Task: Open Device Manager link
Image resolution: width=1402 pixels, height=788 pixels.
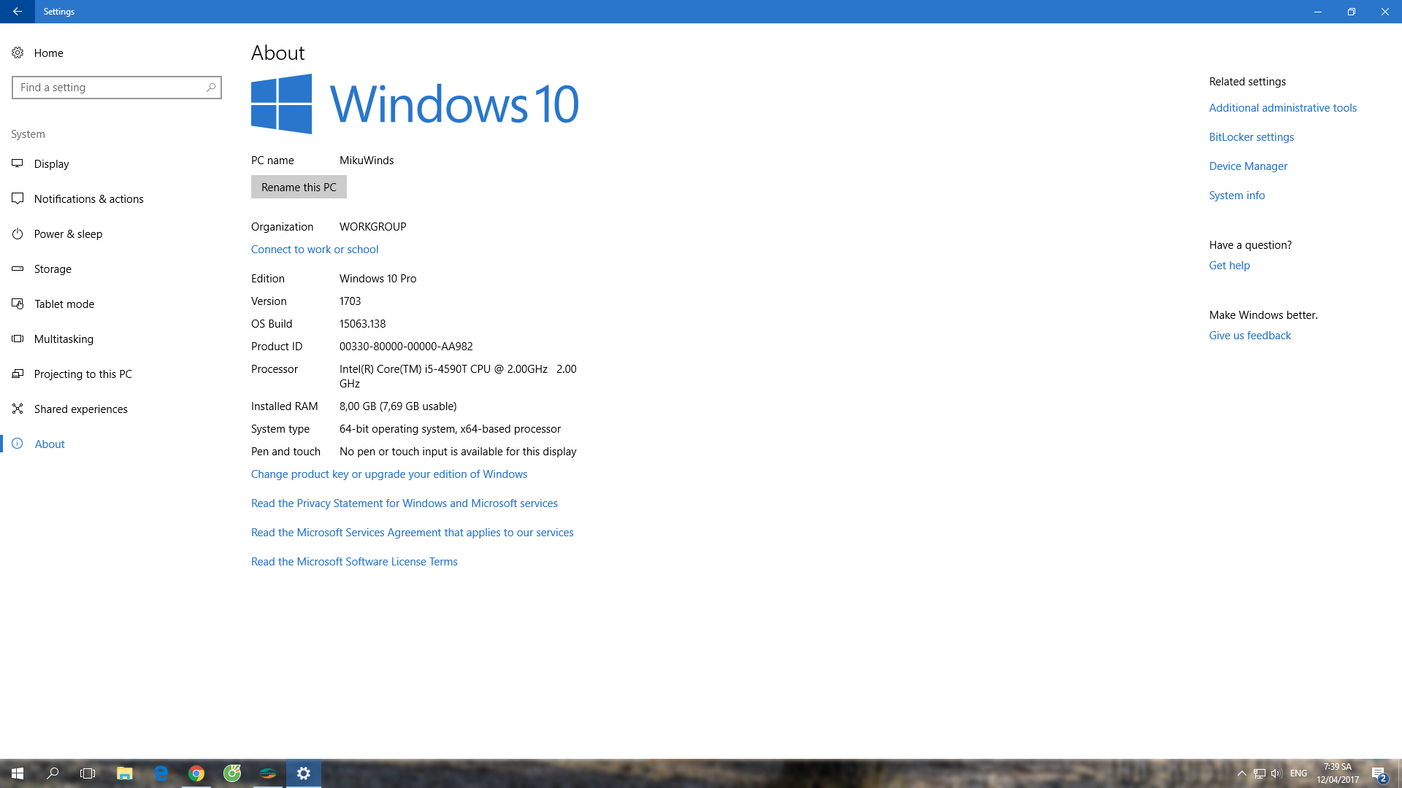Action: point(1248,166)
